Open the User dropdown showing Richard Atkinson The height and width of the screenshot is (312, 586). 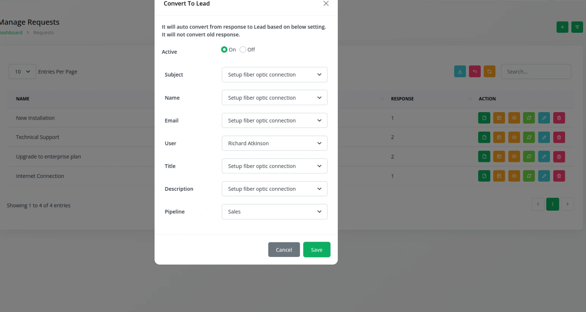point(274,143)
